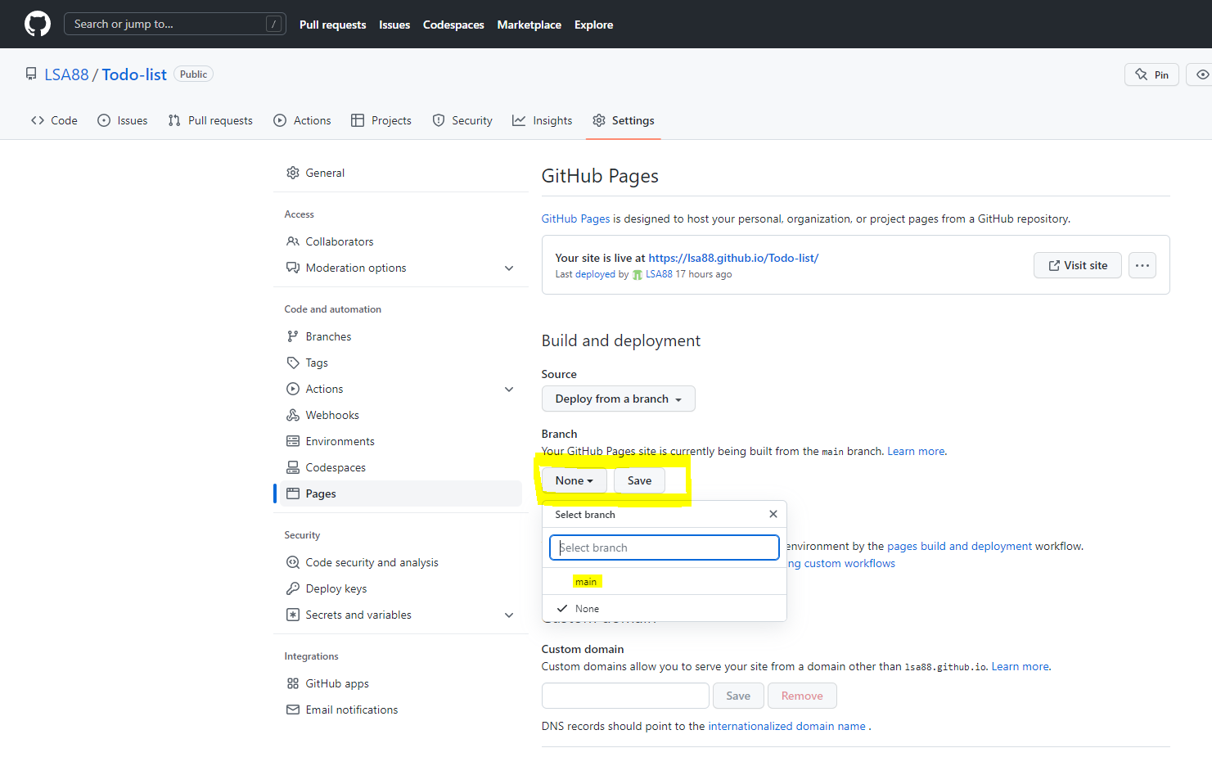1212x757 pixels.
Task: Focus the custom domain text field
Action: point(625,696)
